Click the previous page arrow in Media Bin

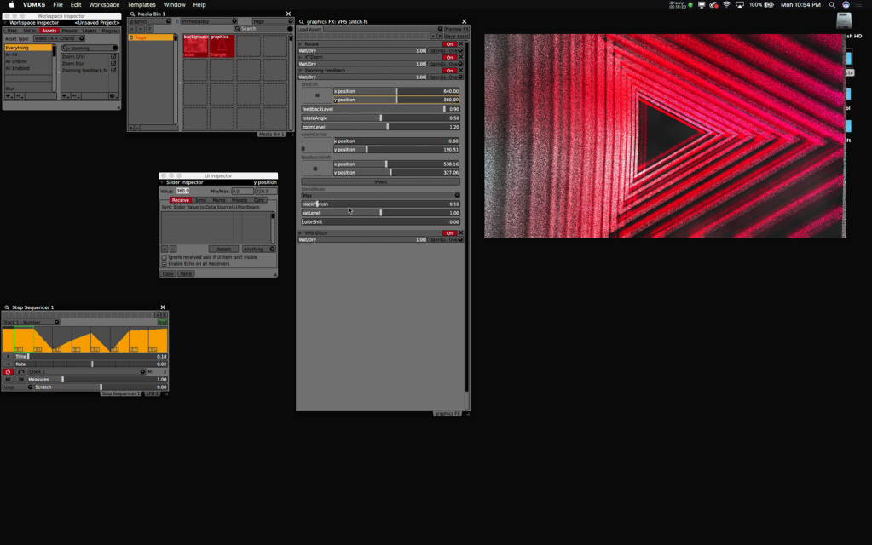click(x=132, y=29)
